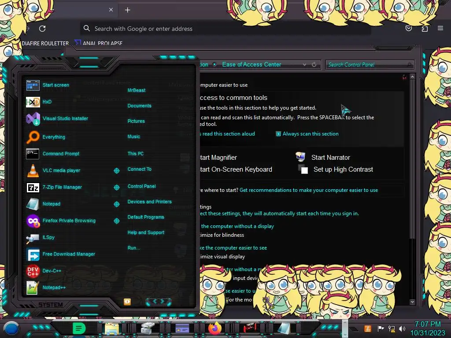
Task: Open the computer without a display link
Action: click(x=237, y=226)
